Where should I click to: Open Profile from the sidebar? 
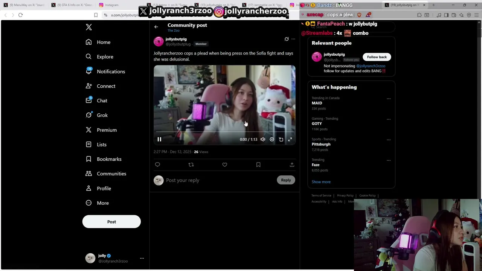(x=98, y=189)
